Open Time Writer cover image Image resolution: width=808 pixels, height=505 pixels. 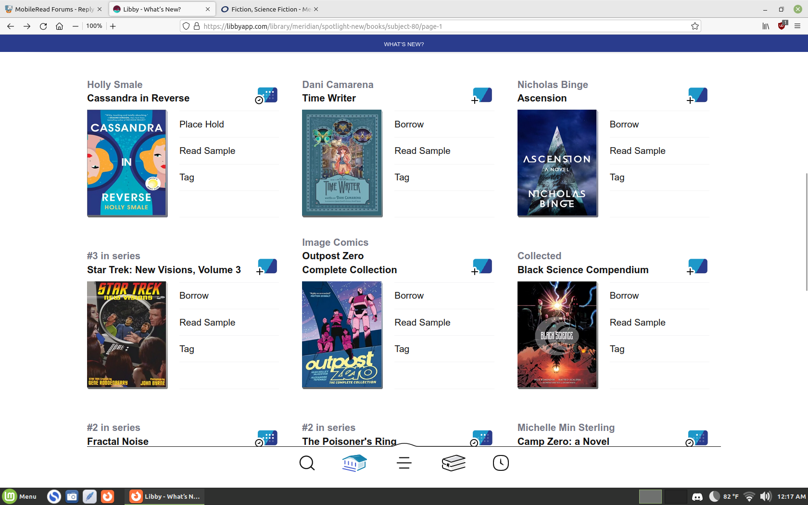342,163
